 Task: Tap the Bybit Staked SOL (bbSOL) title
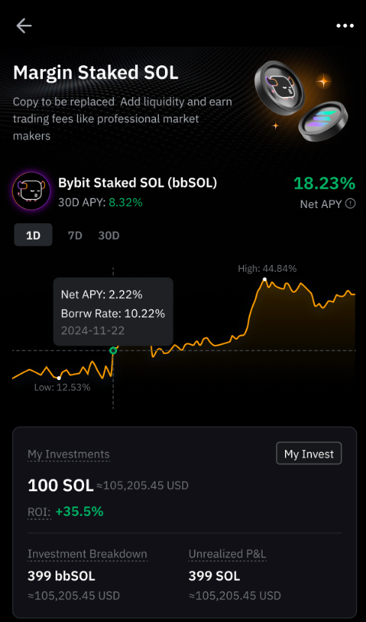point(137,183)
